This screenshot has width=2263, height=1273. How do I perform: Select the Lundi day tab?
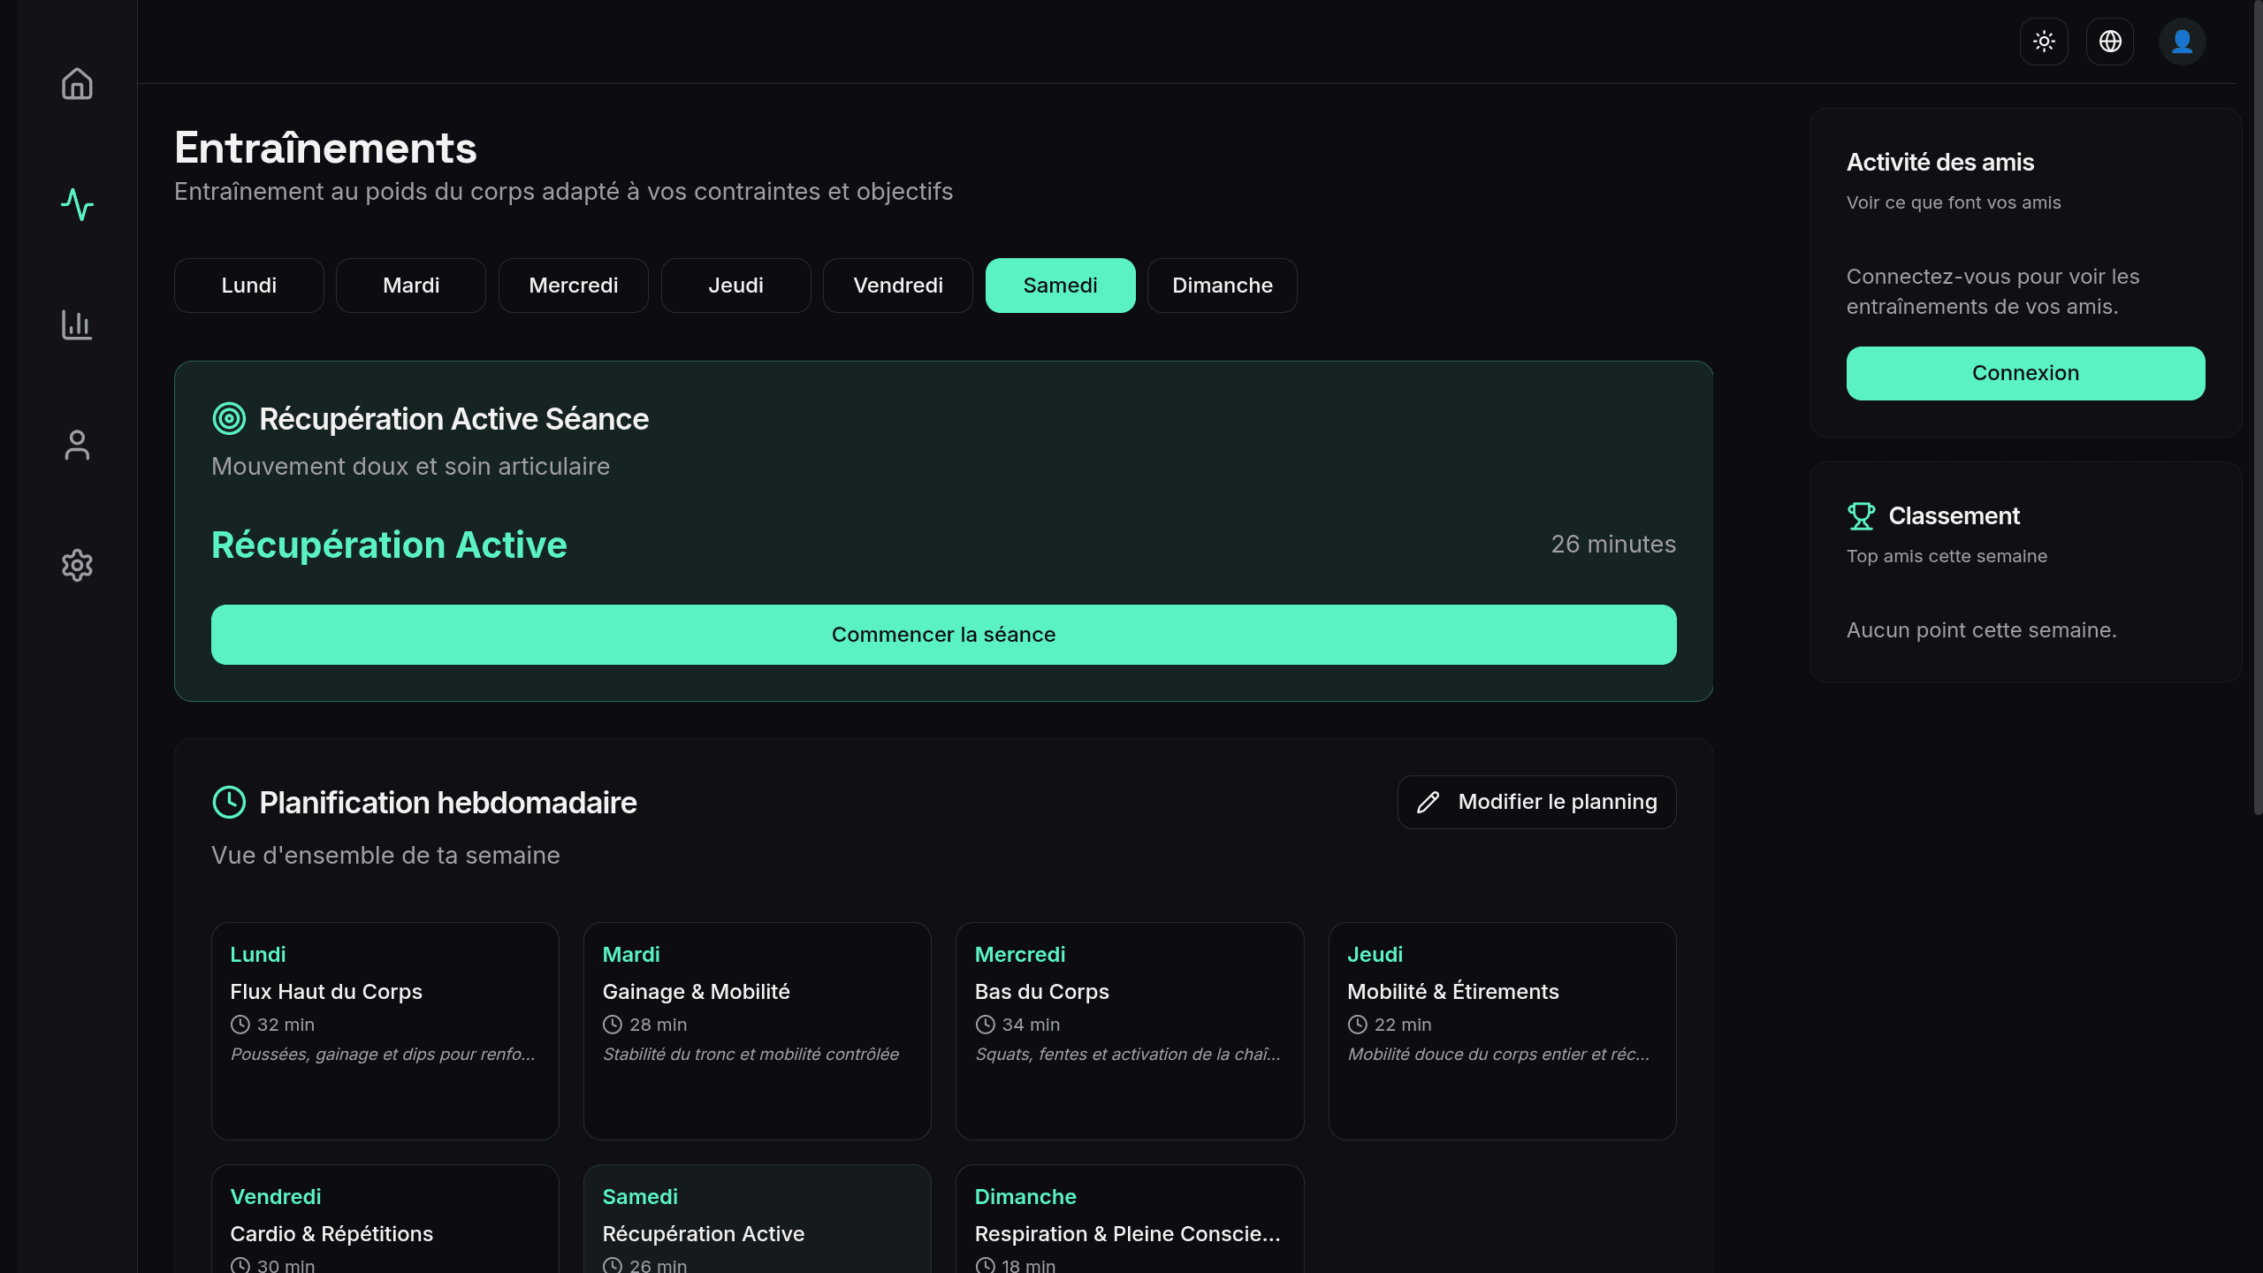coord(249,286)
